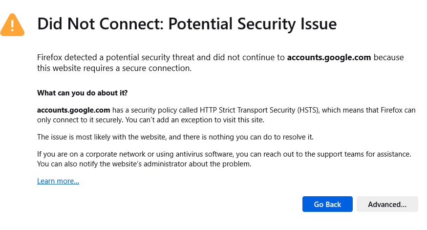427x230 pixels.
Task: Go Back to the previous page
Action: (x=327, y=204)
